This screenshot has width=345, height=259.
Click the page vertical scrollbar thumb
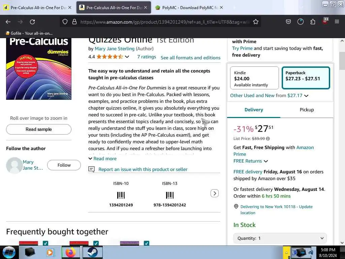[x=342, y=61]
